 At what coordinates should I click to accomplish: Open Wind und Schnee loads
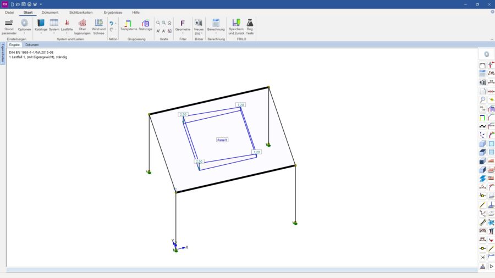(98, 26)
